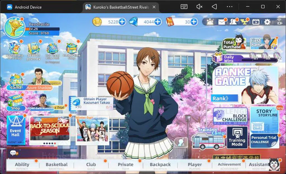Open the Club tab
The height and width of the screenshot is (174, 286).
(91, 166)
